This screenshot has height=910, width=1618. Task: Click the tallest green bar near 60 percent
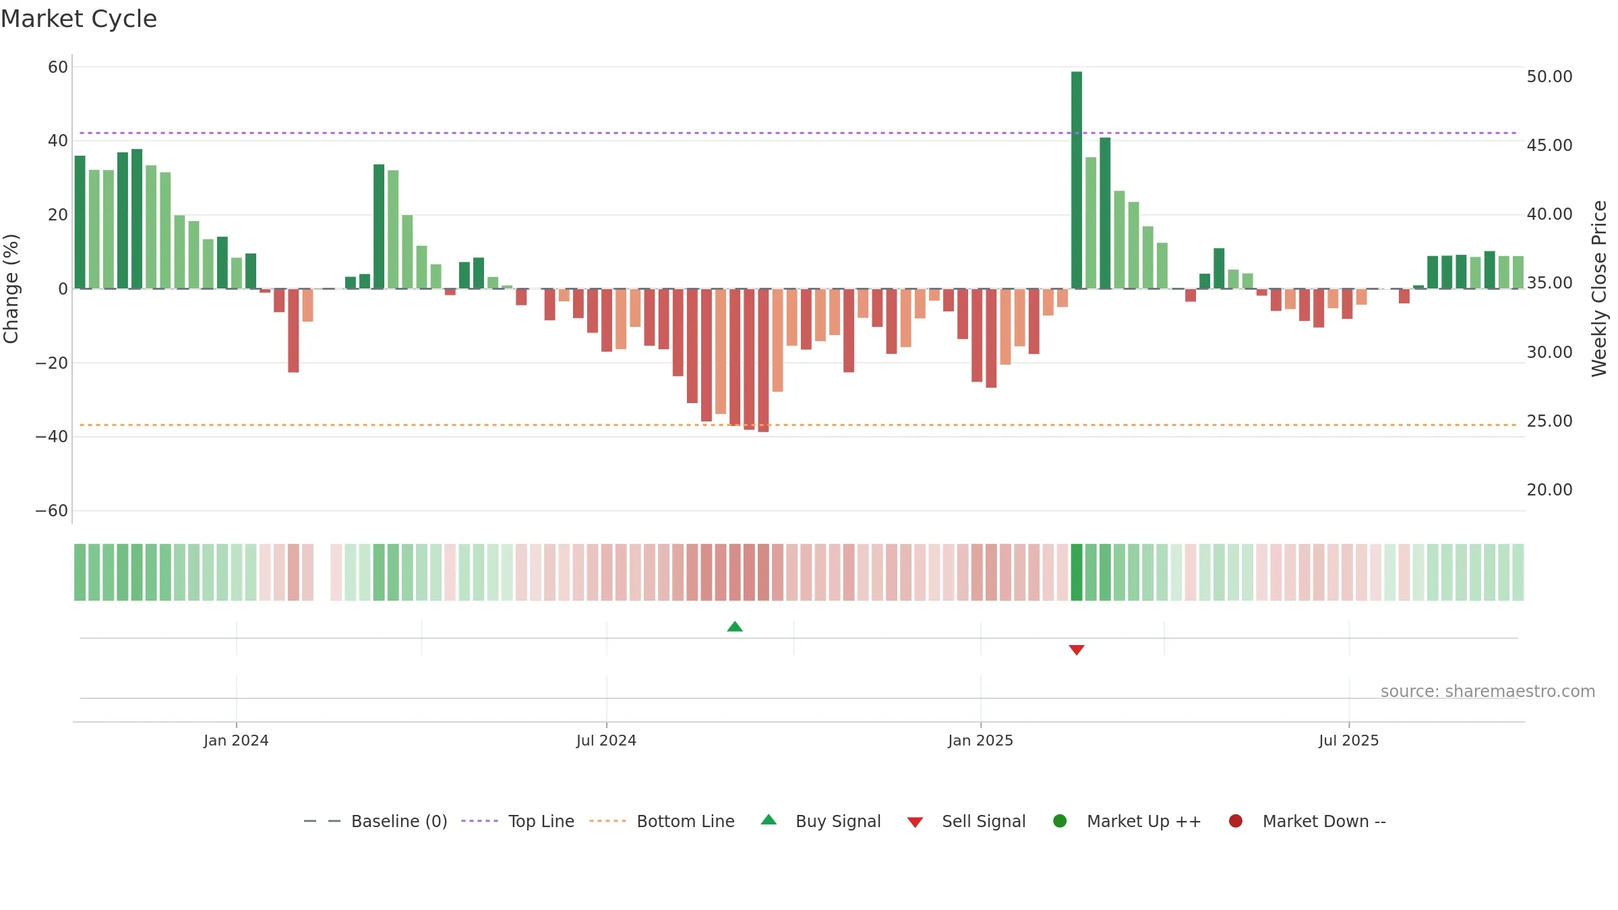click(1077, 180)
